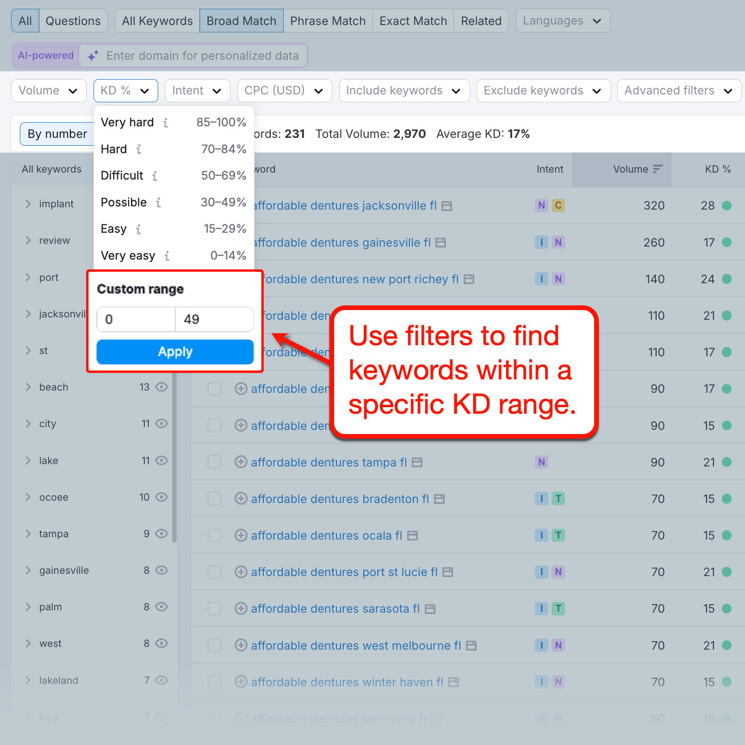Click the "T" intent badge on affordable dentures bradenton fl
This screenshot has height=745, width=745.
(559, 498)
